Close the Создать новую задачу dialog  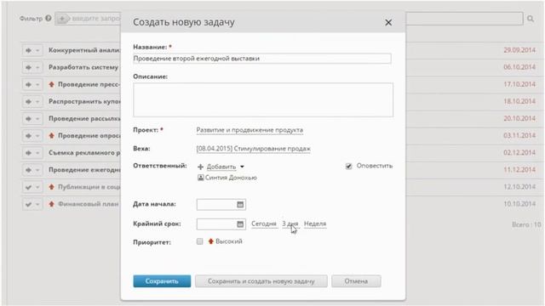[x=388, y=23]
